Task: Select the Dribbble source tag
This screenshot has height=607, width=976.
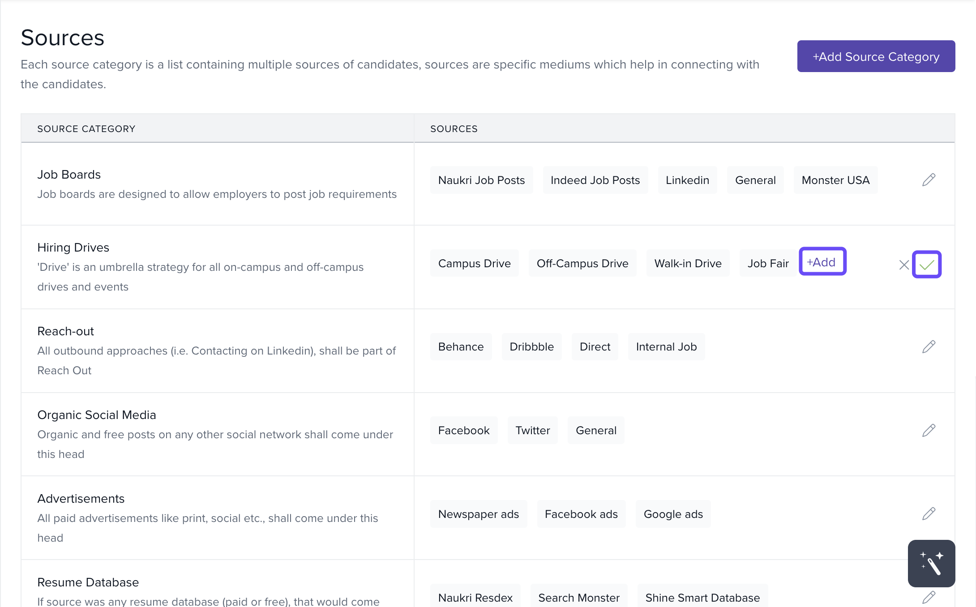Action: pos(531,347)
